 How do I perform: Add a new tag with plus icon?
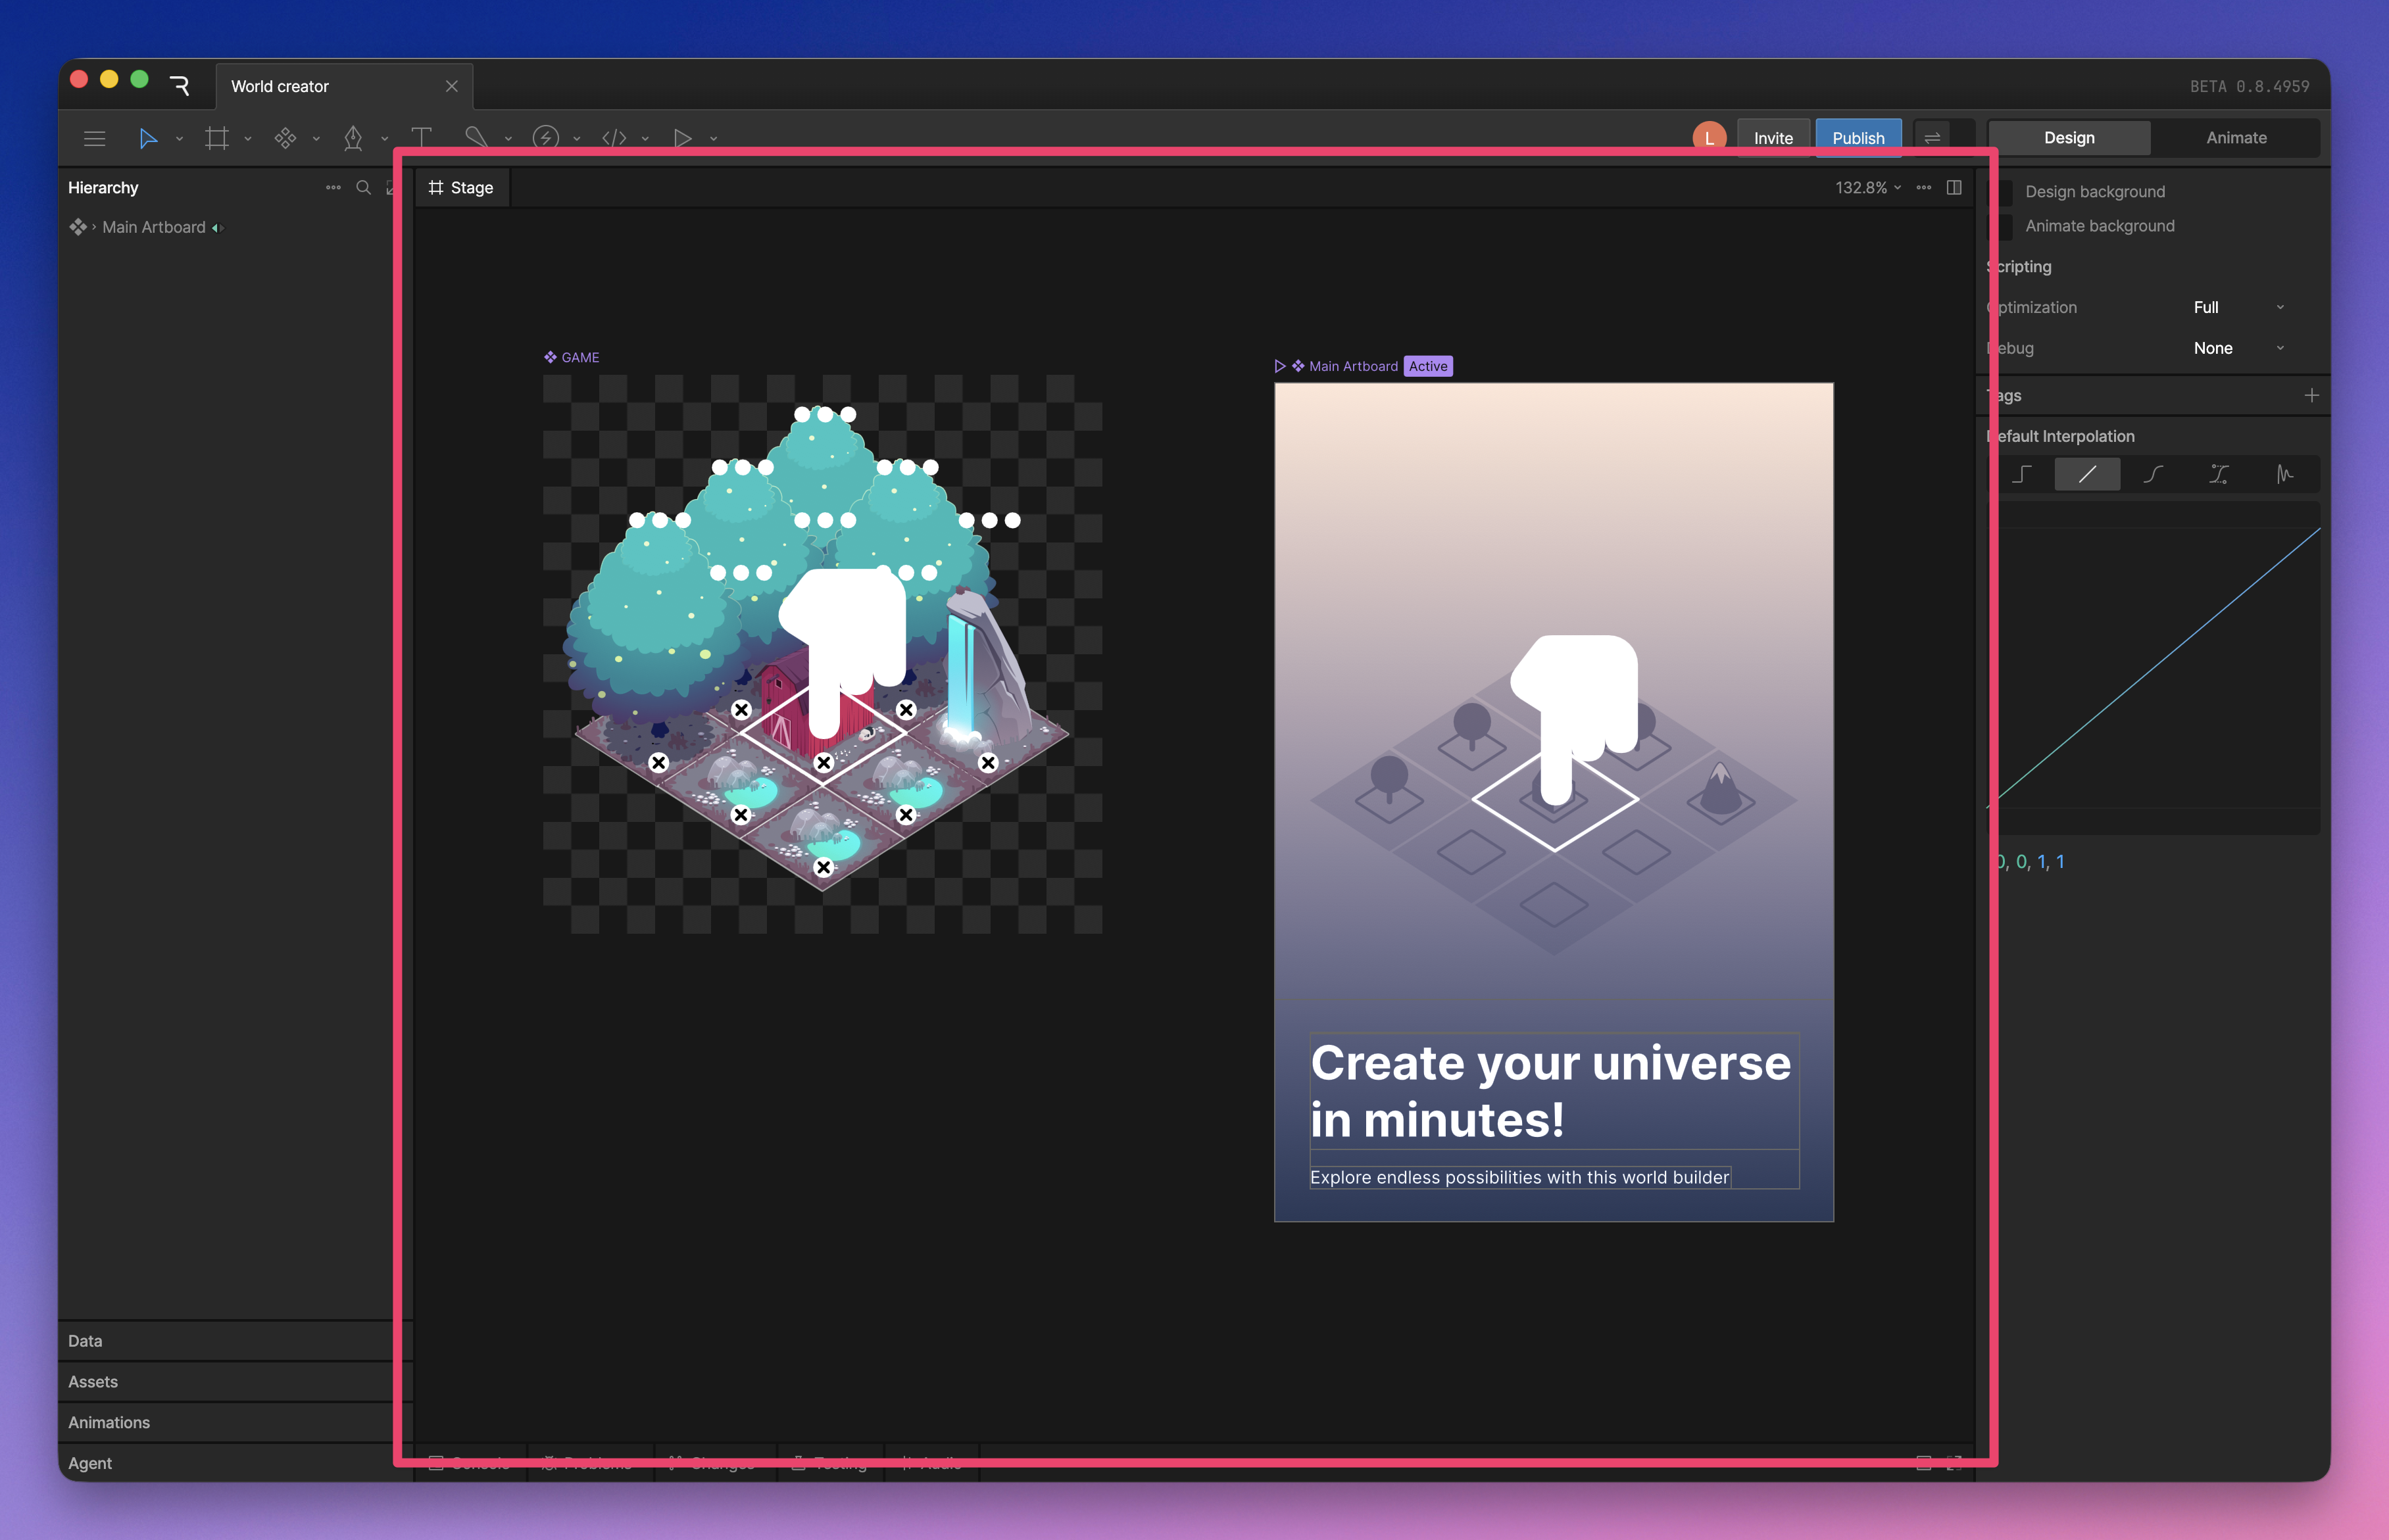point(2312,395)
